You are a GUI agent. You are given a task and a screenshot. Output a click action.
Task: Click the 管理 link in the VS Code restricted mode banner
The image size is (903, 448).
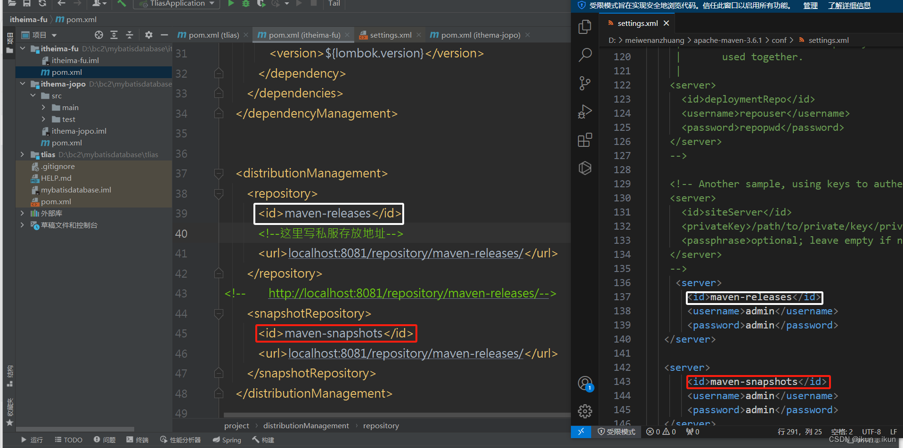point(811,6)
